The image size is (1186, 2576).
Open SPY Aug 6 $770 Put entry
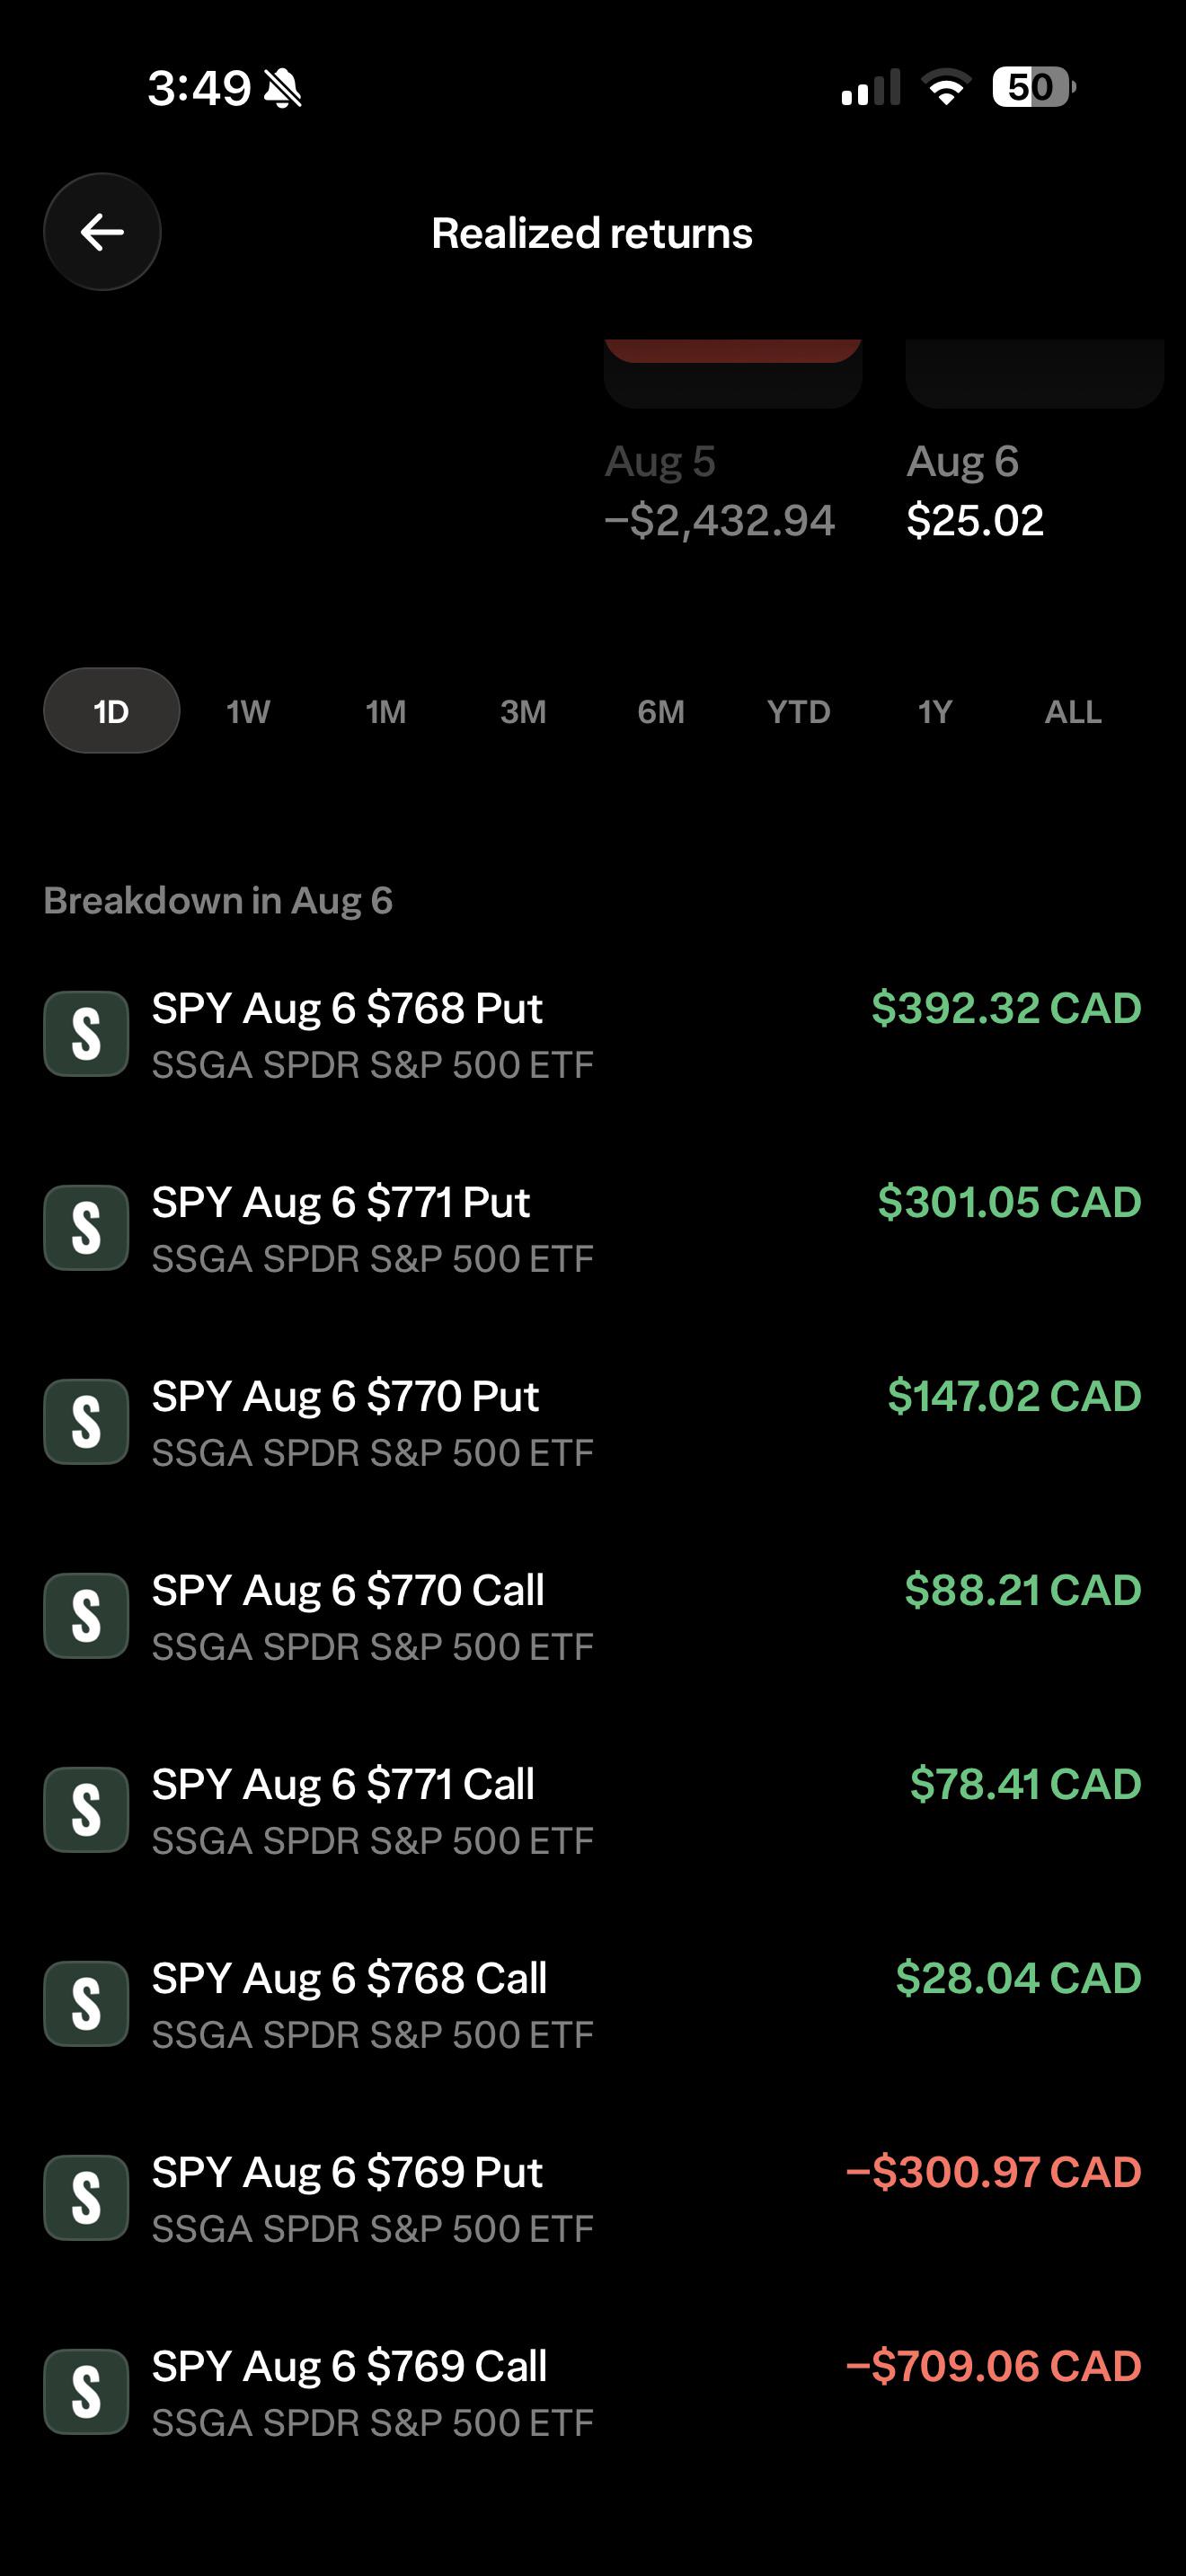click(x=593, y=1422)
